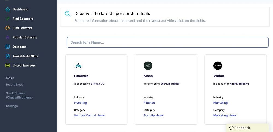Go to Settings in the sidebar

tap(12, 106)
